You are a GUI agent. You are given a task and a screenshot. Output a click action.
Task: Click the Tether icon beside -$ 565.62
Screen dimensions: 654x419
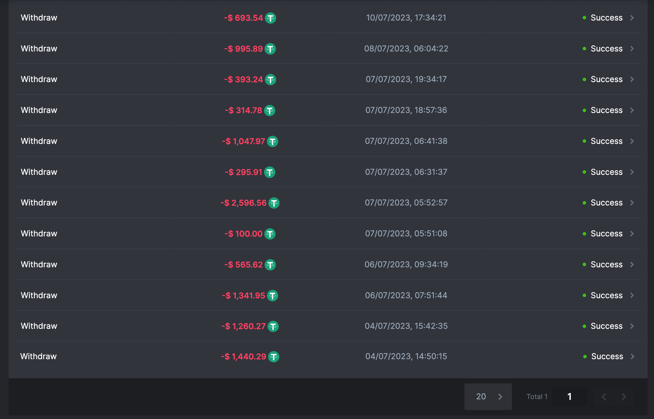[x=270, y=265]
